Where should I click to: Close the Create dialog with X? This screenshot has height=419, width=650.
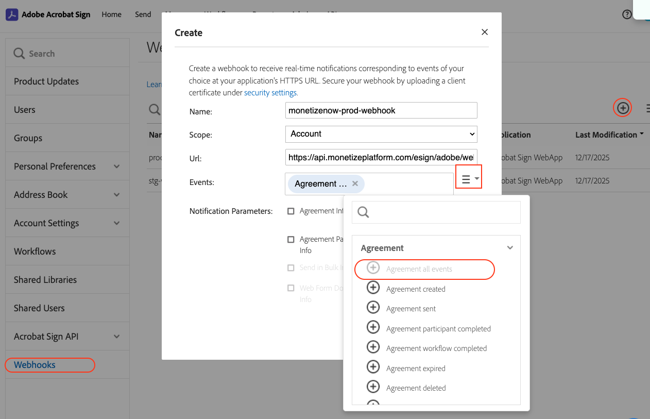pyautogui.click(x=484, y=32)
